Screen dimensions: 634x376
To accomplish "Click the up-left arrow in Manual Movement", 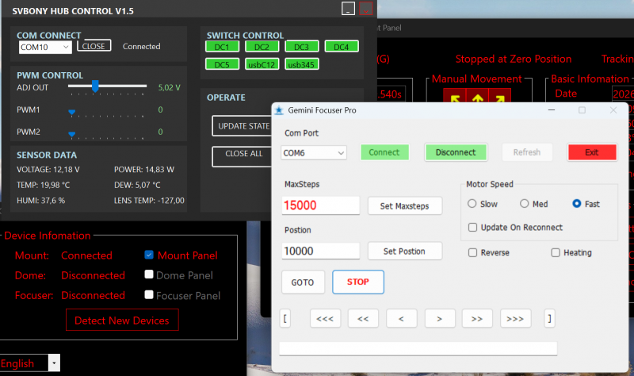I will [x=455, y=97].
